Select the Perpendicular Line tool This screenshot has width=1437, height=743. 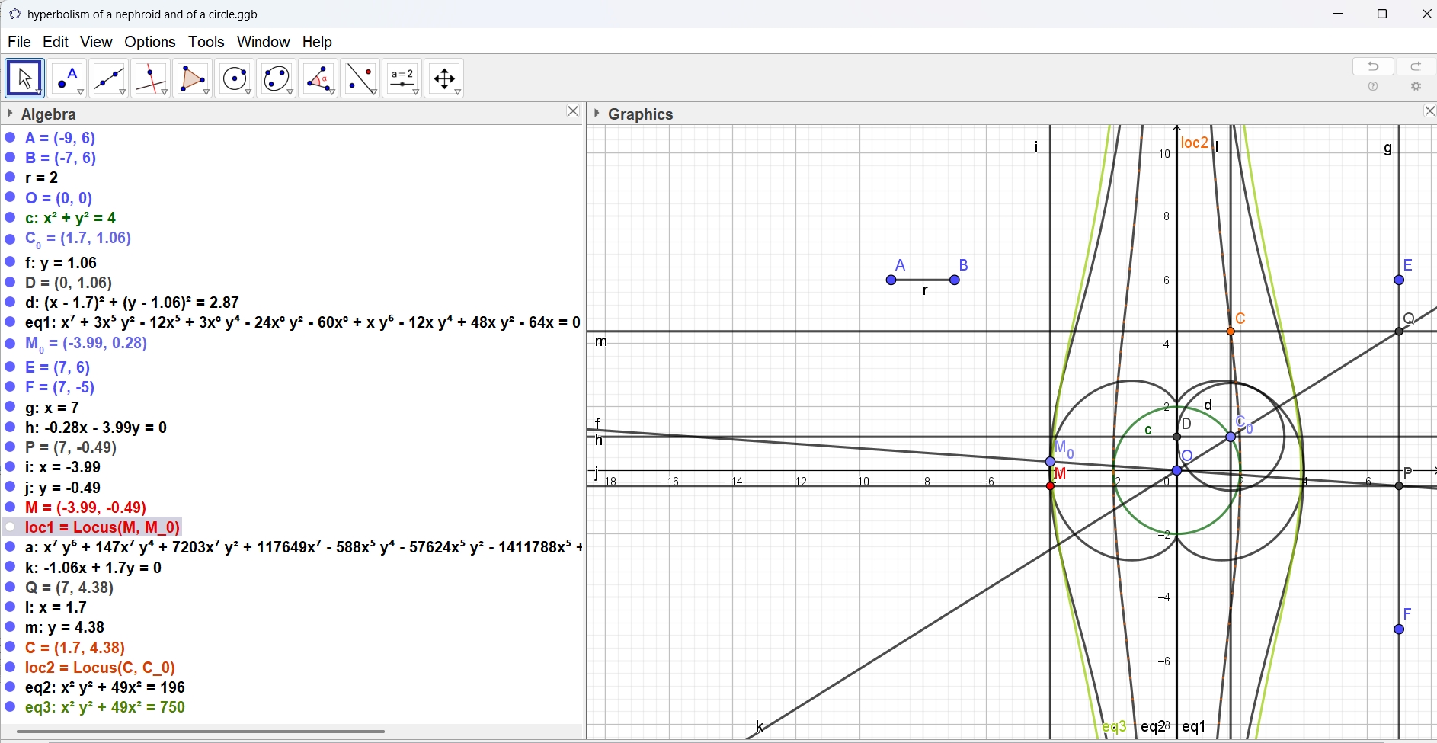tap(151, 78)
